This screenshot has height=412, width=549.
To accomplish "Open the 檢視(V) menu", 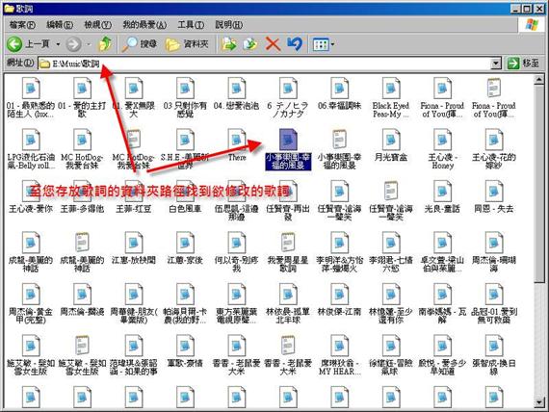I will tap(97, 25).
